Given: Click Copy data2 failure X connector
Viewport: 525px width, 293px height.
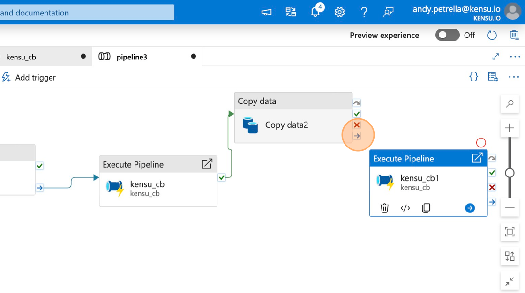Looking at the screenshot, I should (357, 125).
